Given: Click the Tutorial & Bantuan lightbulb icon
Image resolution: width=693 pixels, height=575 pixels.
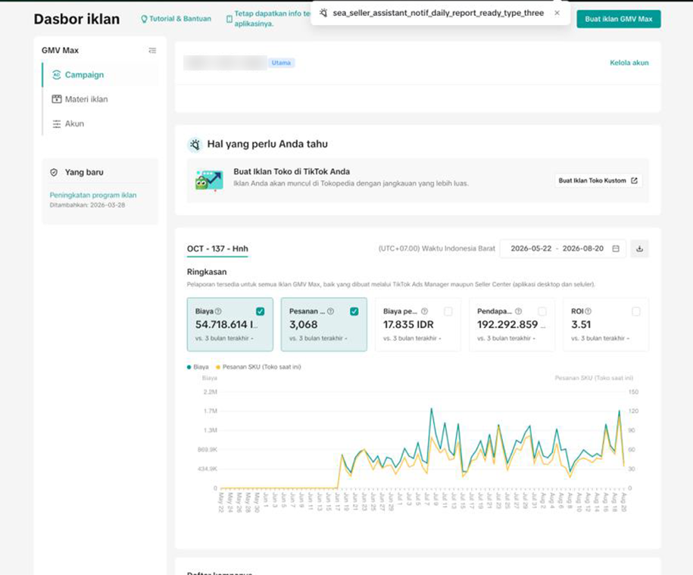Looking at the screenshot, I should coord(144,19).
